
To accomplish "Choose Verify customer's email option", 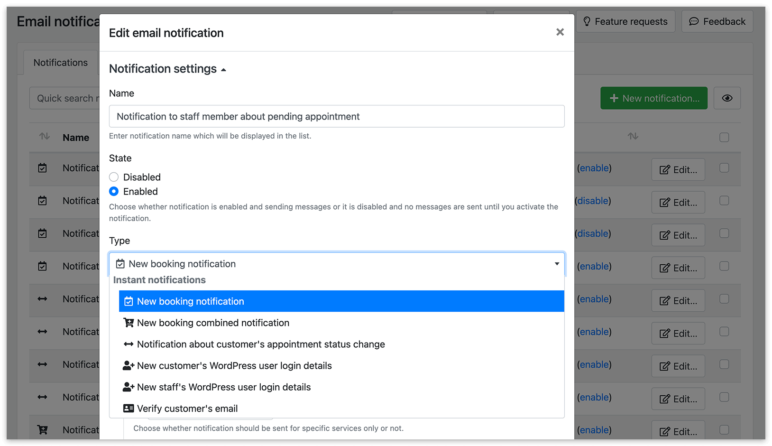I will [x=341, y=408].
